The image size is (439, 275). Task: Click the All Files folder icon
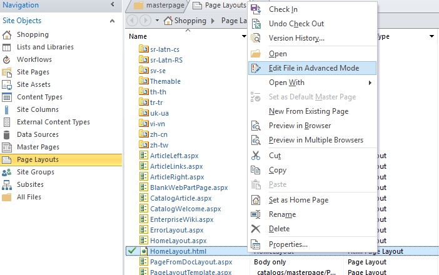[x=7, y=197]
